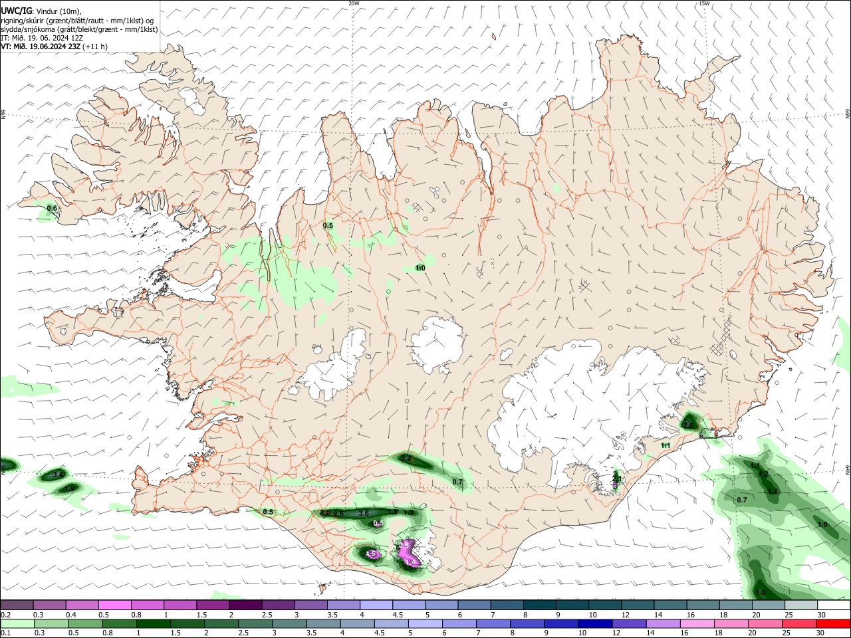Click the '1.9' precipitation value offshore
This screenshot has height=638, width=851.
pyautogui.click(x=70, y=488)
